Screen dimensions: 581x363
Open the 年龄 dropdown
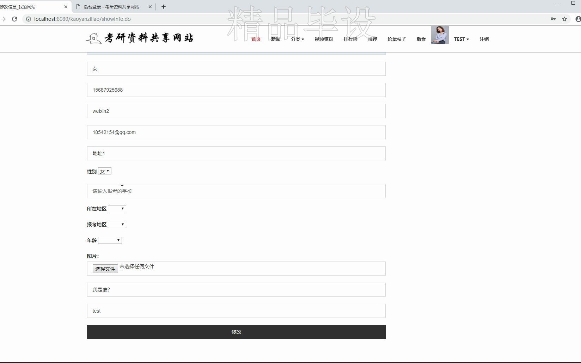[x=110, y=240]
